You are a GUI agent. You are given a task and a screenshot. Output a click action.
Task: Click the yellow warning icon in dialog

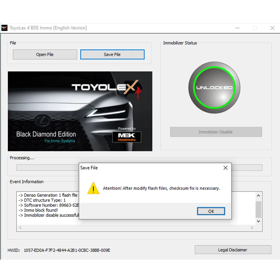(x=93, y=188)
